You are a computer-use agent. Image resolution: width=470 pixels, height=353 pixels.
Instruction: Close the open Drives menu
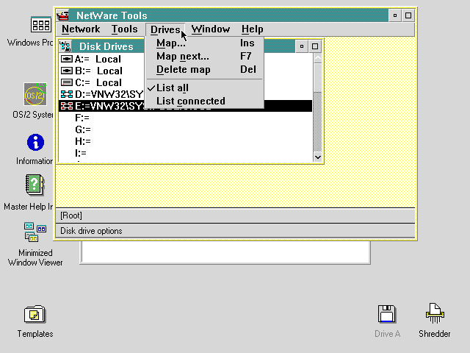click(165, 29)
